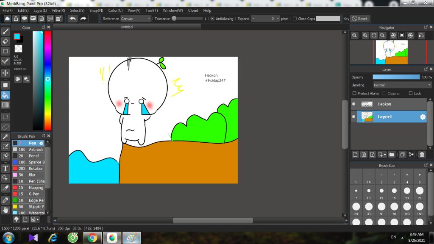Open the Blending mode Normal dropdown
The width and height of the screenshot is (434, 244).
click(x=402, y=85)
